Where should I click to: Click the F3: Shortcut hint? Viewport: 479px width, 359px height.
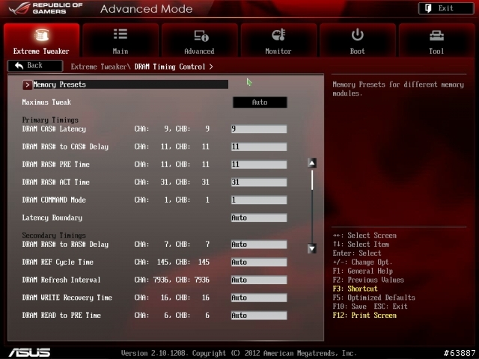tap(355, 289)
